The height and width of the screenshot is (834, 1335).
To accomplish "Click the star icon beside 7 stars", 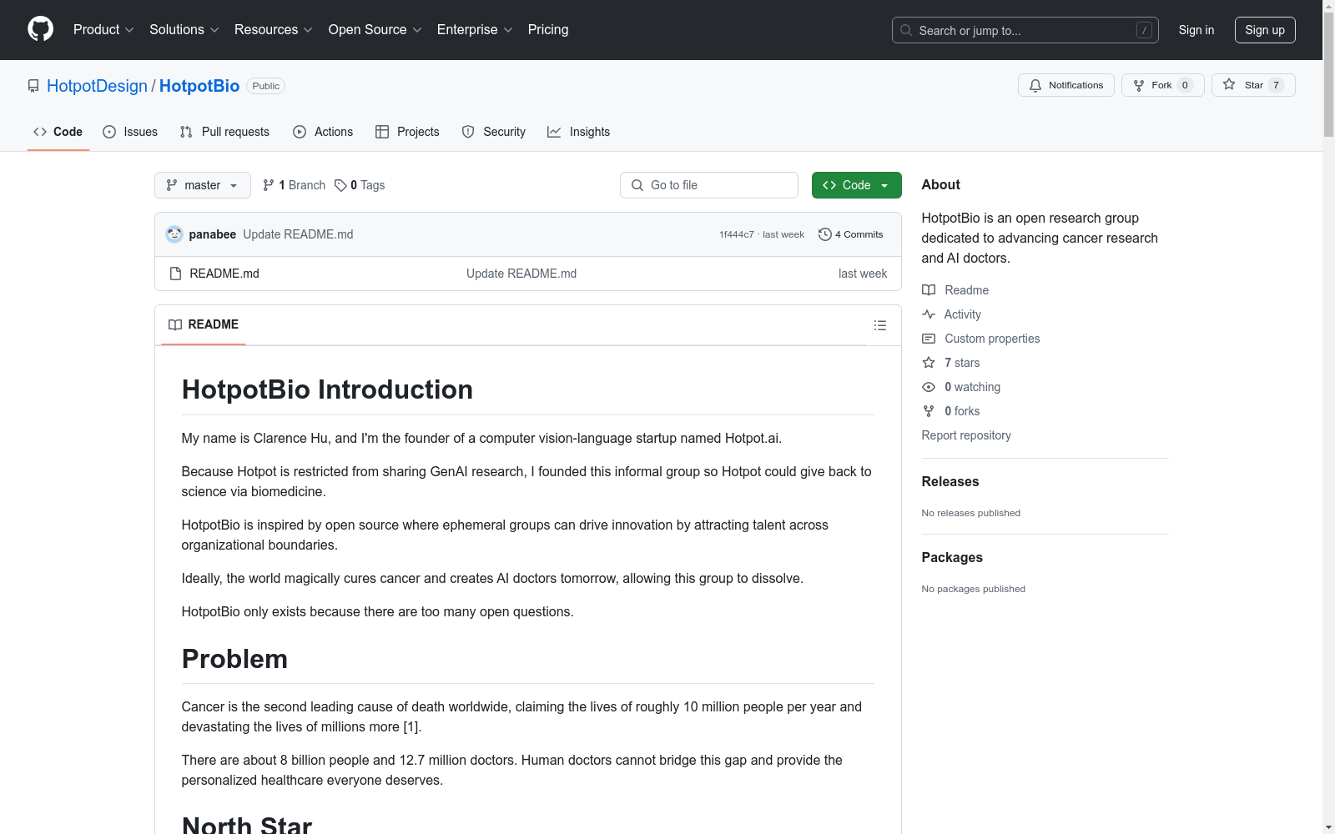I will pyautogui.click(x=929, y=363).
